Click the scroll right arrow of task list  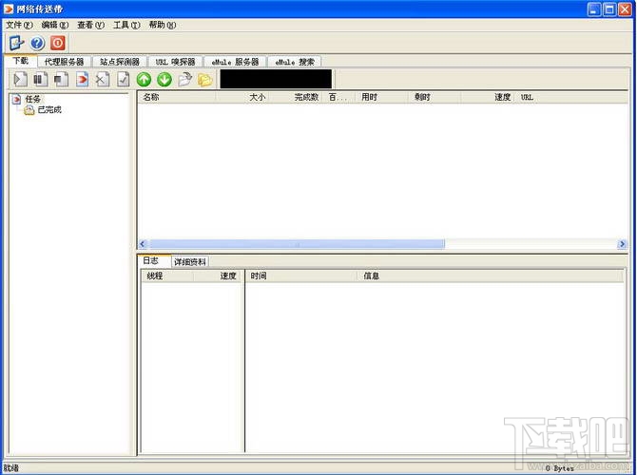pyautogui.click(x=622, y=244)
